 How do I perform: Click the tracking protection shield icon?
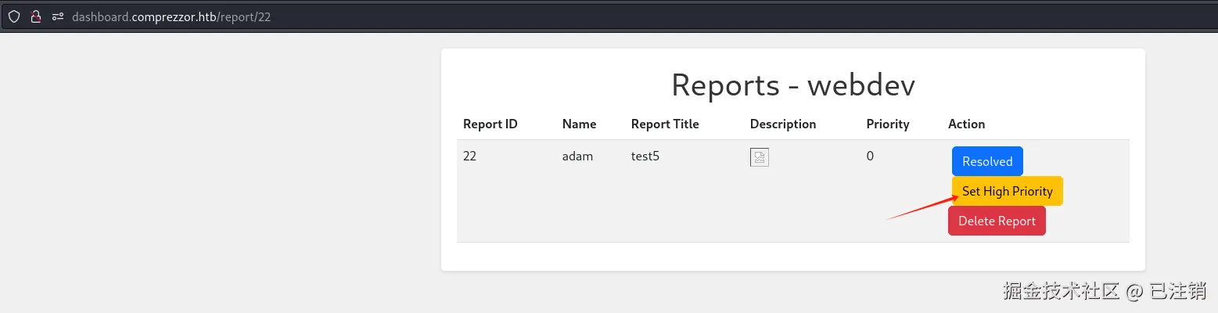click(x=14, y=16)
